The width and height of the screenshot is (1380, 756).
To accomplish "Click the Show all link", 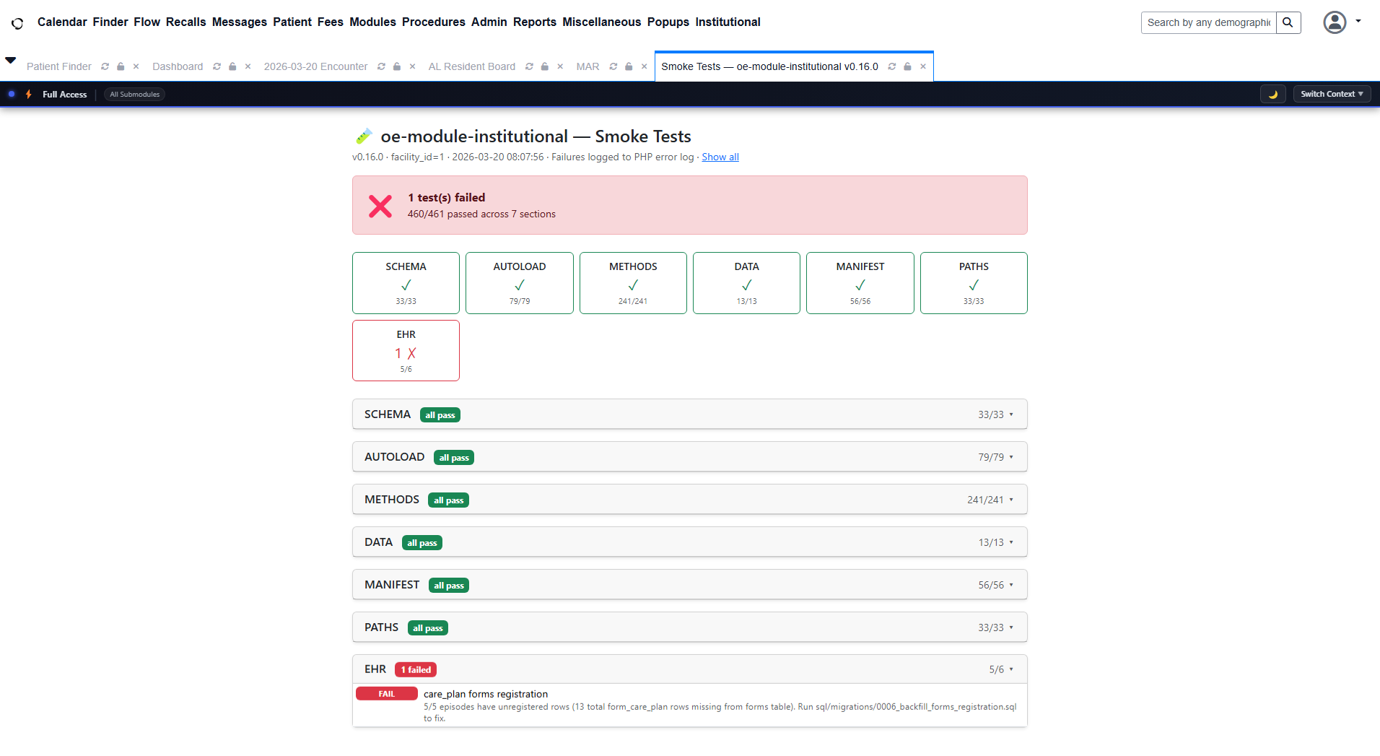I will pos(720,157).
